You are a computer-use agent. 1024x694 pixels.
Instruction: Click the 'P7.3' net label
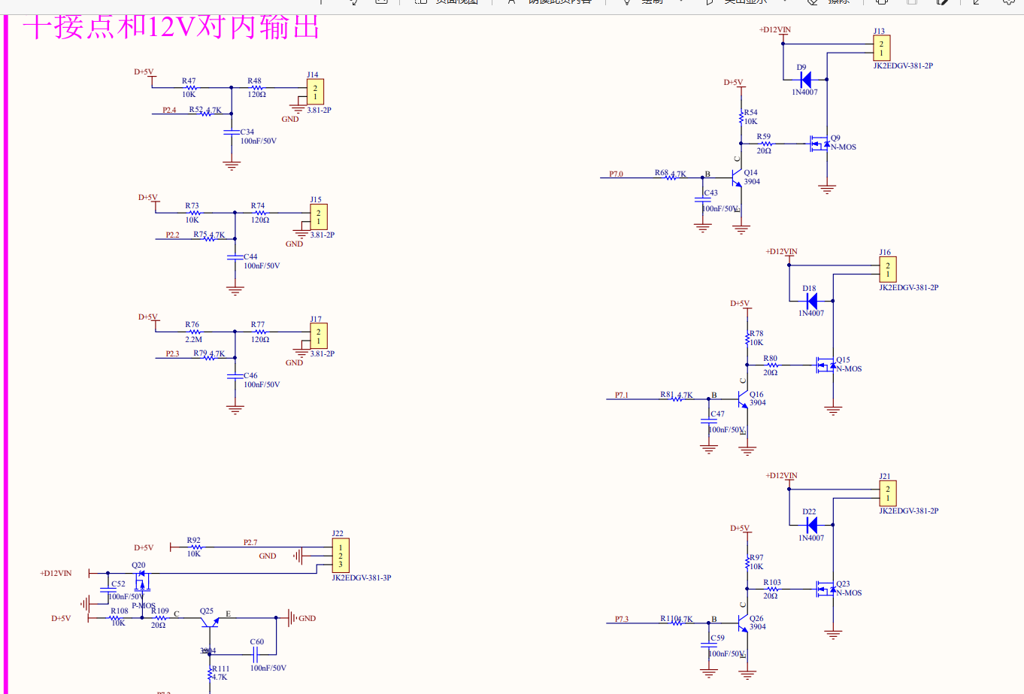622,619
